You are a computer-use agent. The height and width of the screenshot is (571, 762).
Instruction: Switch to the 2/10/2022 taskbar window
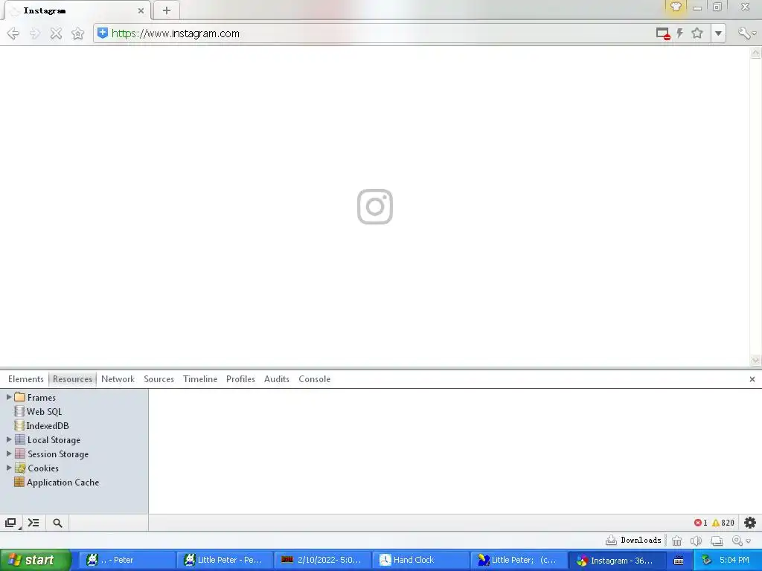click(x=321, y=560)
